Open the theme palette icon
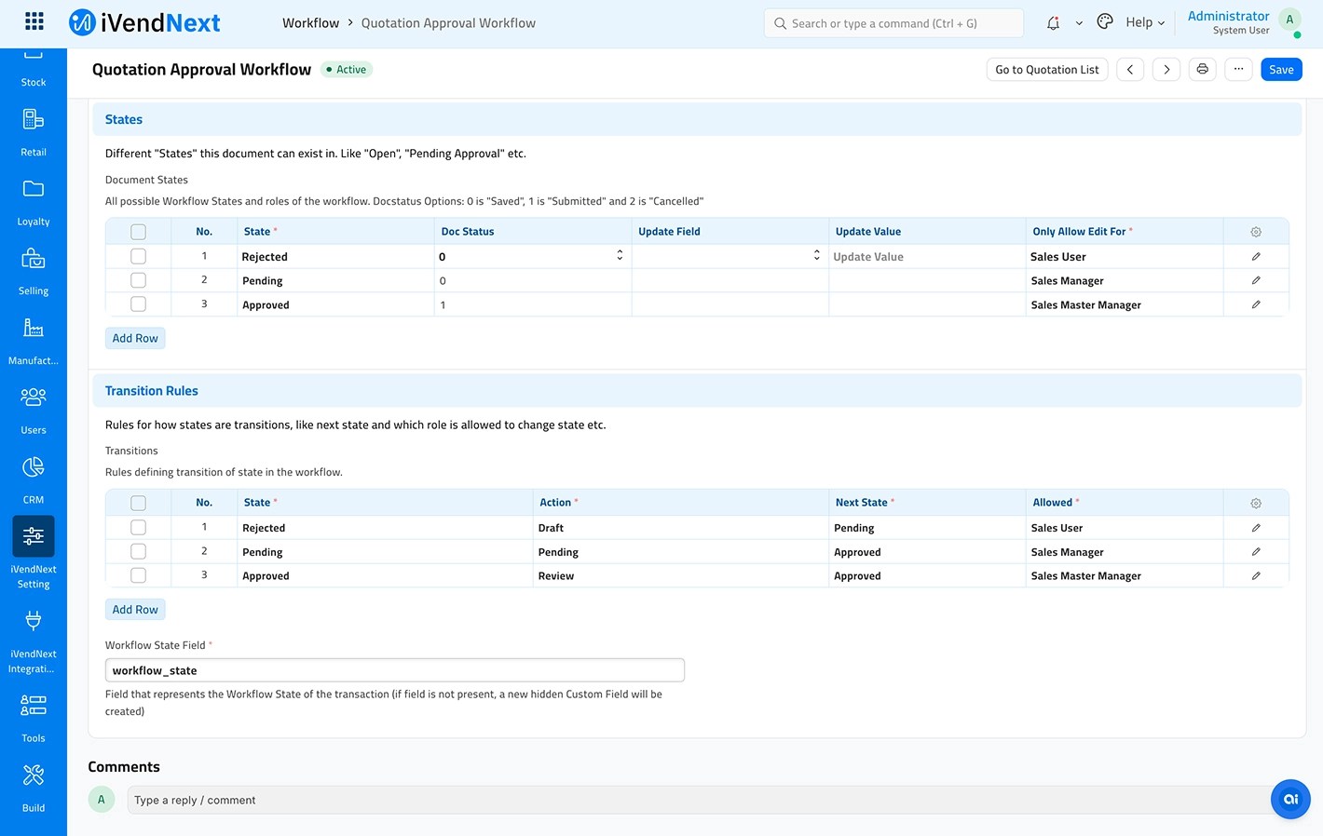This screenshot has height=836, width=1323. click(1105, 21)
